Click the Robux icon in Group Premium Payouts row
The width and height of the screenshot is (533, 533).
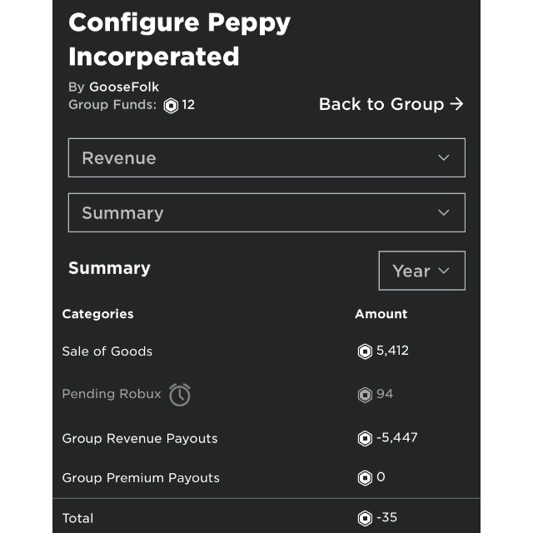pos(365,477)
